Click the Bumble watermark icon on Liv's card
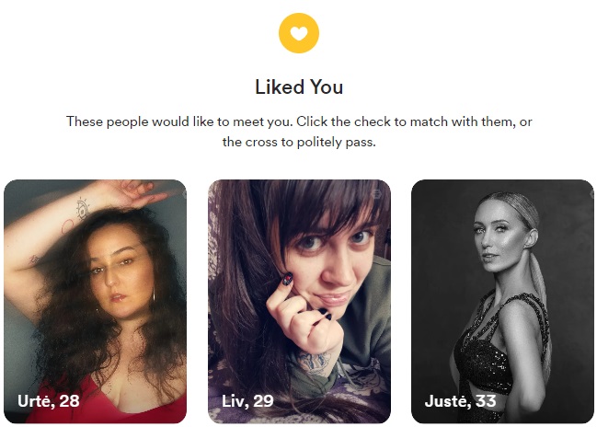597x427 pixels. click(376, 194)
